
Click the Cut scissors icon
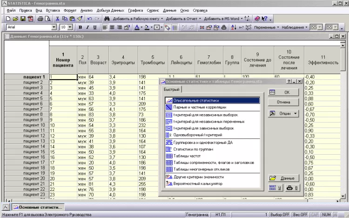pos(57,19)
